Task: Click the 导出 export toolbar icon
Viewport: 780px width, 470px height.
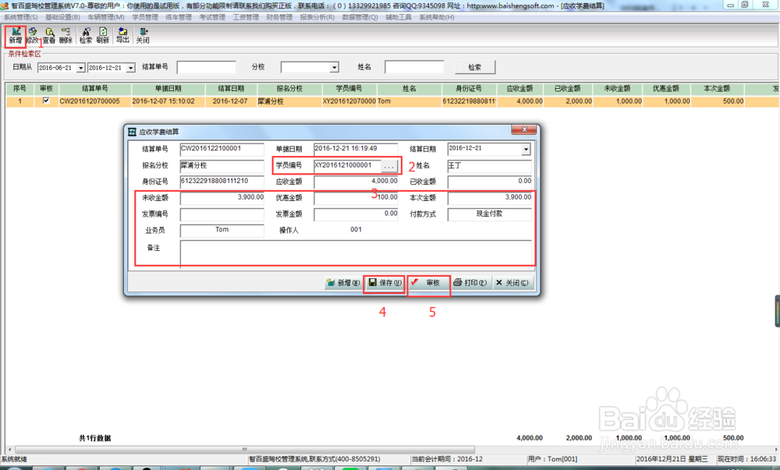Action: coord(122,35)
